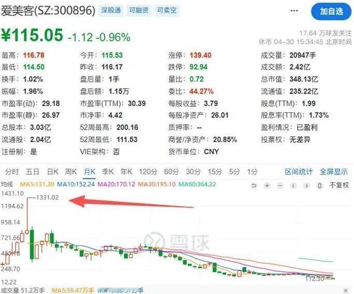Open the 不复权 adjustment dropdown

339,185
